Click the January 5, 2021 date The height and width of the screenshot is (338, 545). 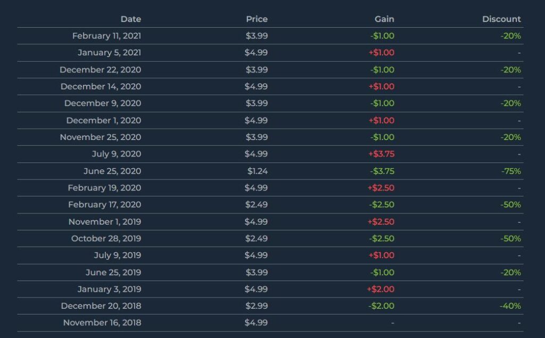(109, 53)
